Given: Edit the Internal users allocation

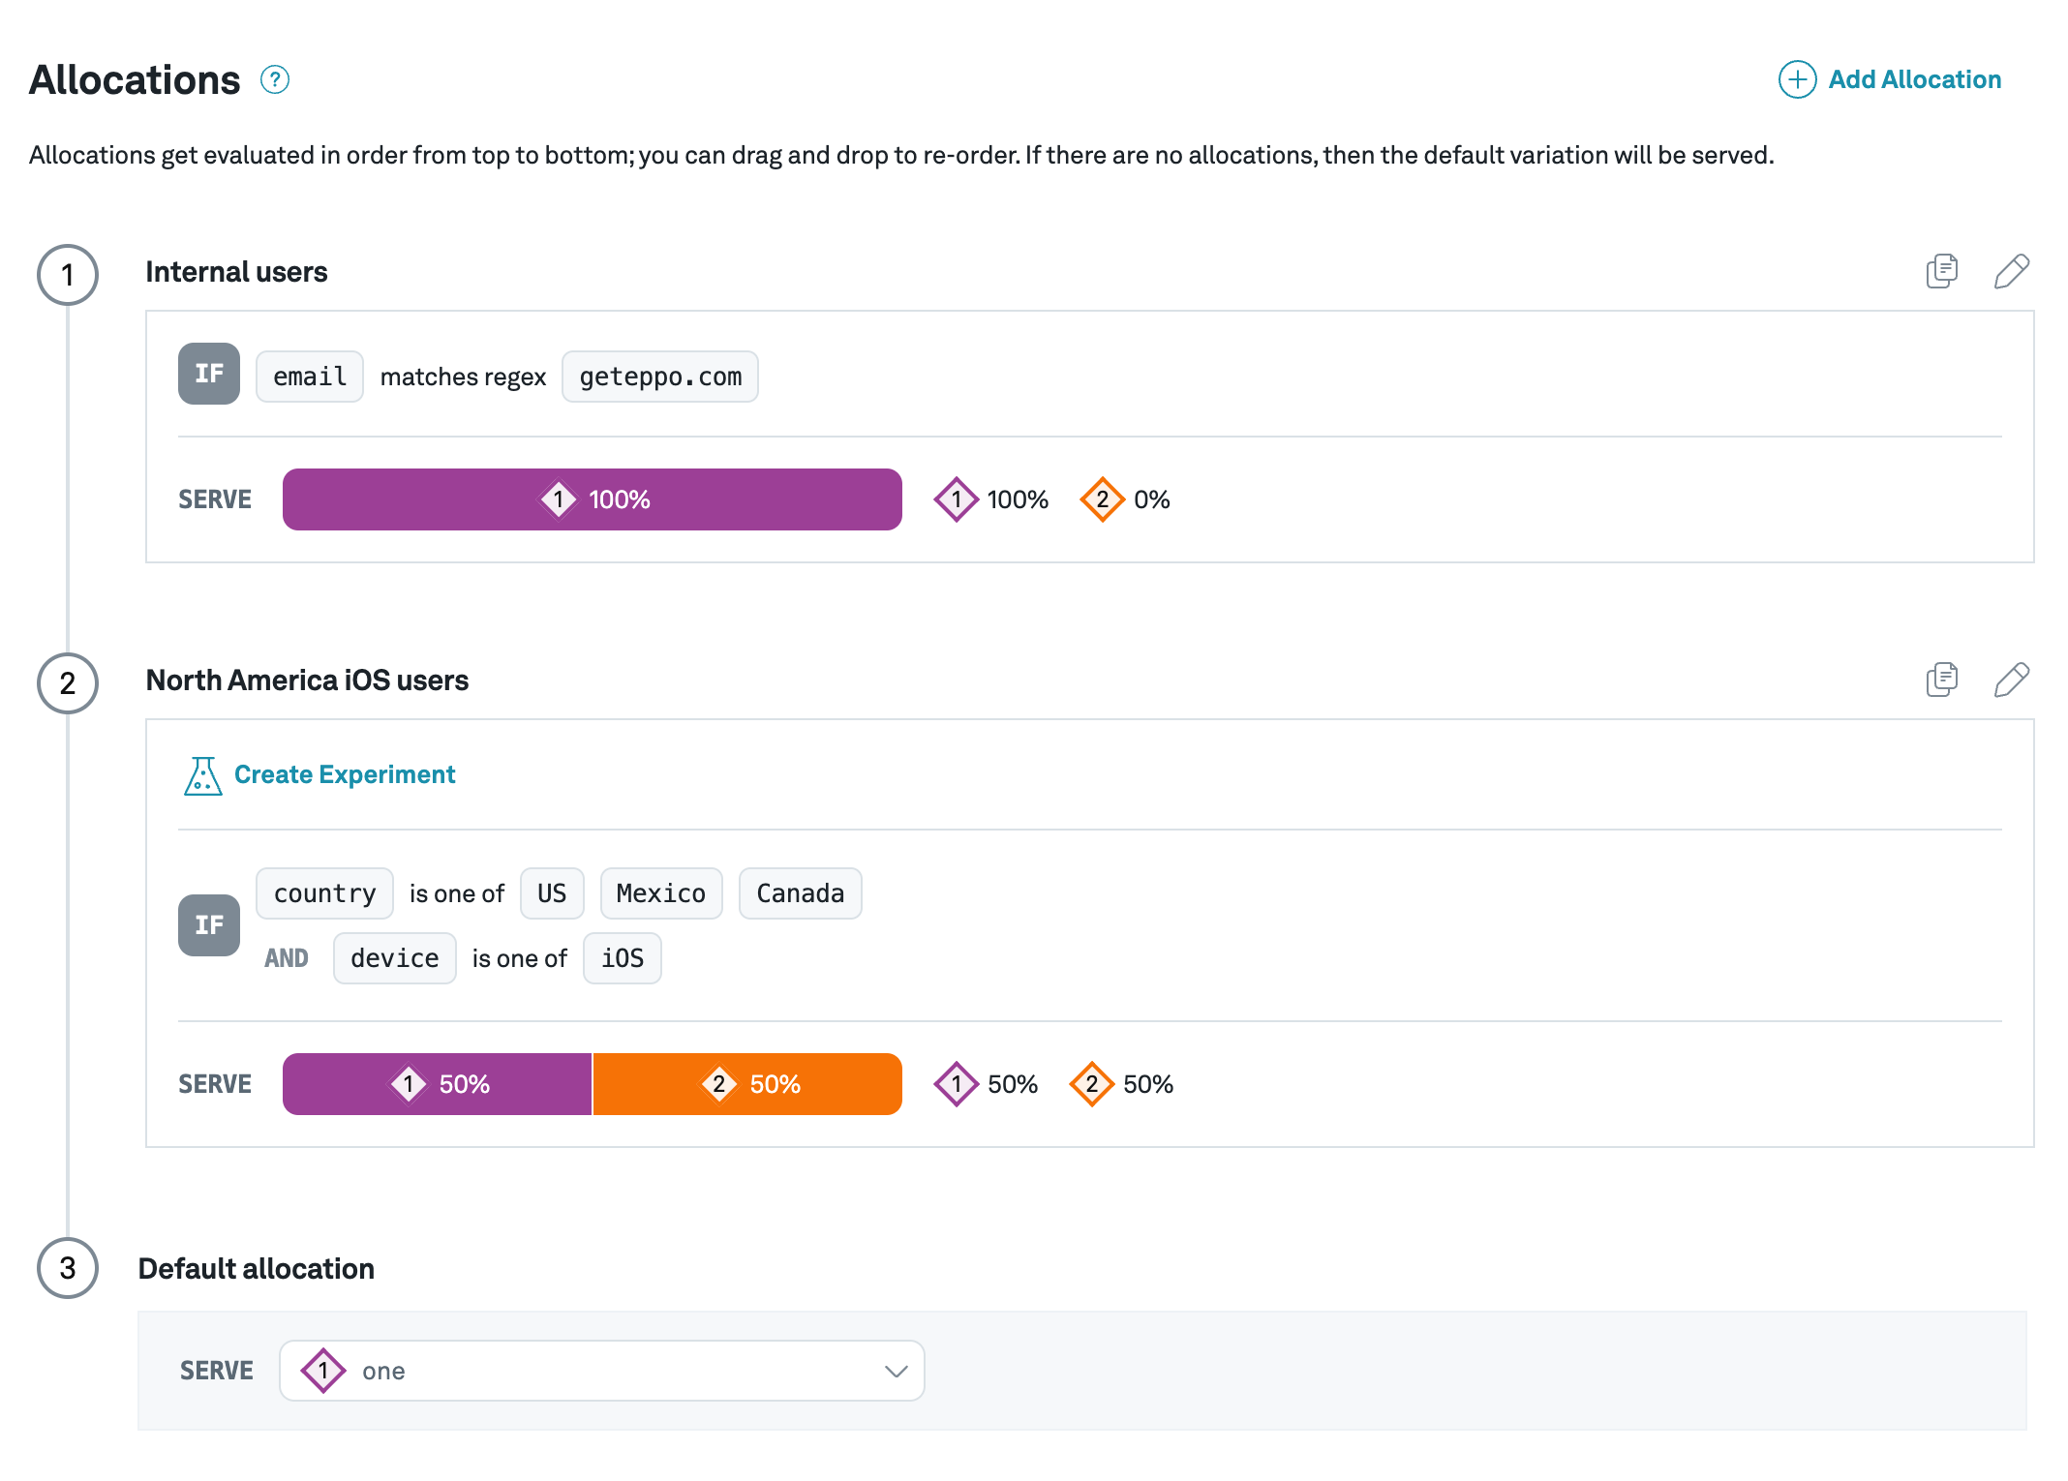Looking at the screenshot, I should (2011, 272).
